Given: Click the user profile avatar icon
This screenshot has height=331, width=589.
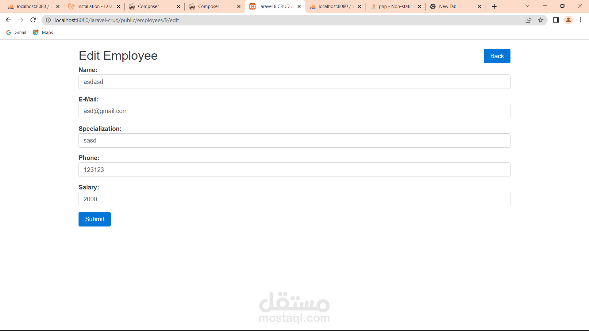Looking at the screenshot, I should (x=568, y=20).
